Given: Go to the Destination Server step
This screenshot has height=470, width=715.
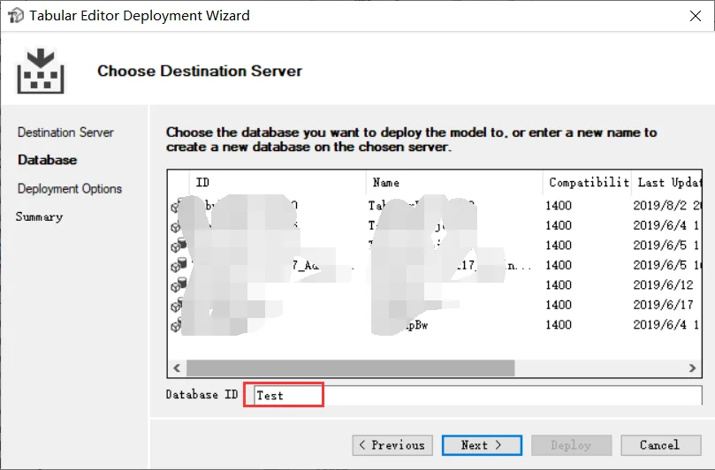Looking at the screenshot, I should (65, 133).
